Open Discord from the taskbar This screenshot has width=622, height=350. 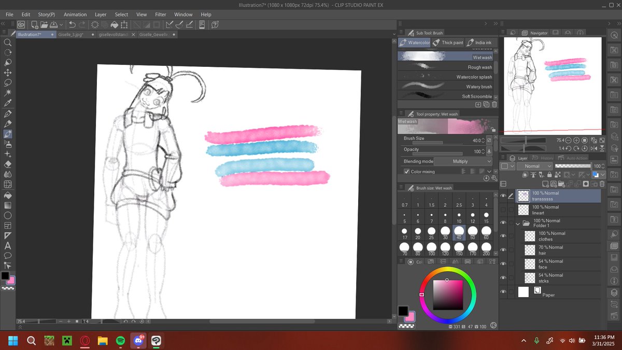pyautogui.click(x=138, y=341)
